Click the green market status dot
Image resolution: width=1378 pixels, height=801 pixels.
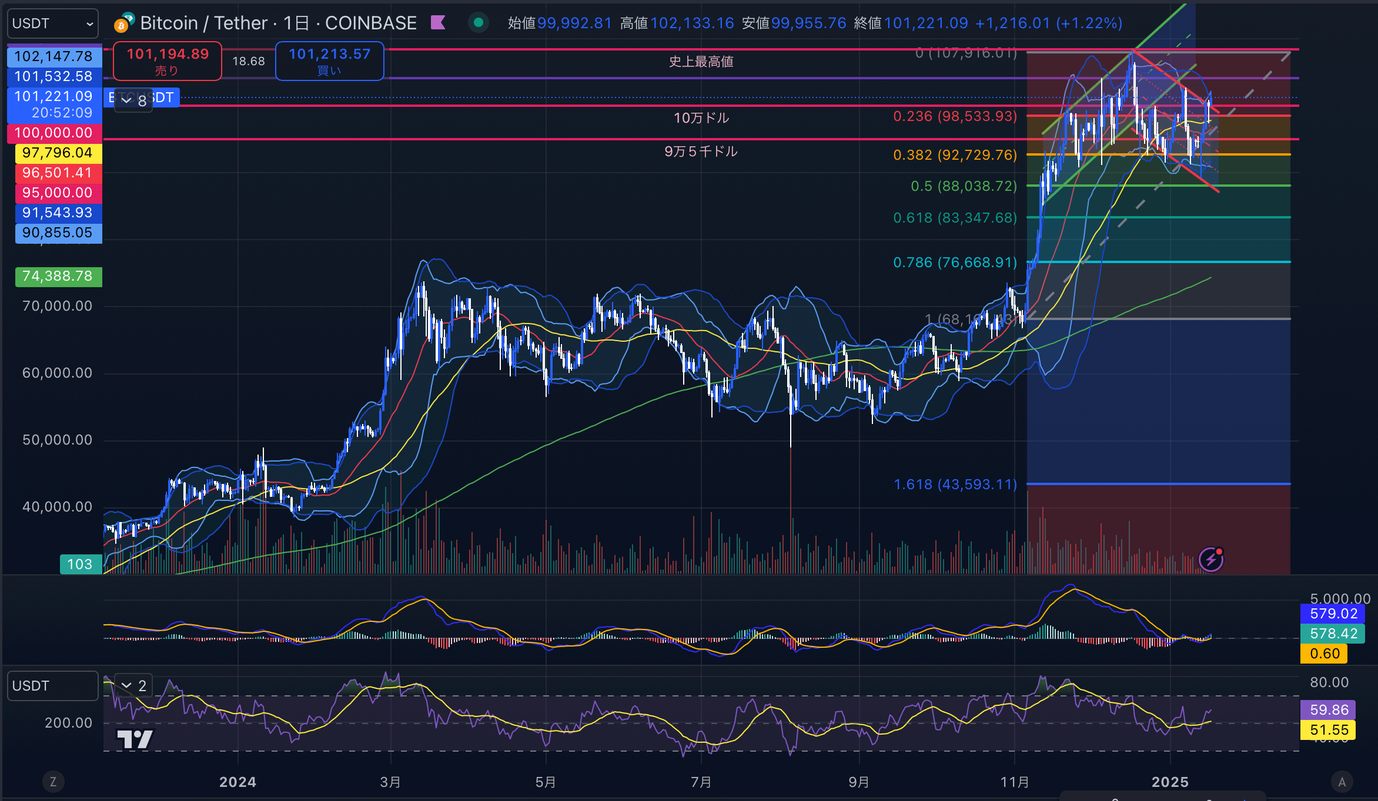tap(479, 23)
